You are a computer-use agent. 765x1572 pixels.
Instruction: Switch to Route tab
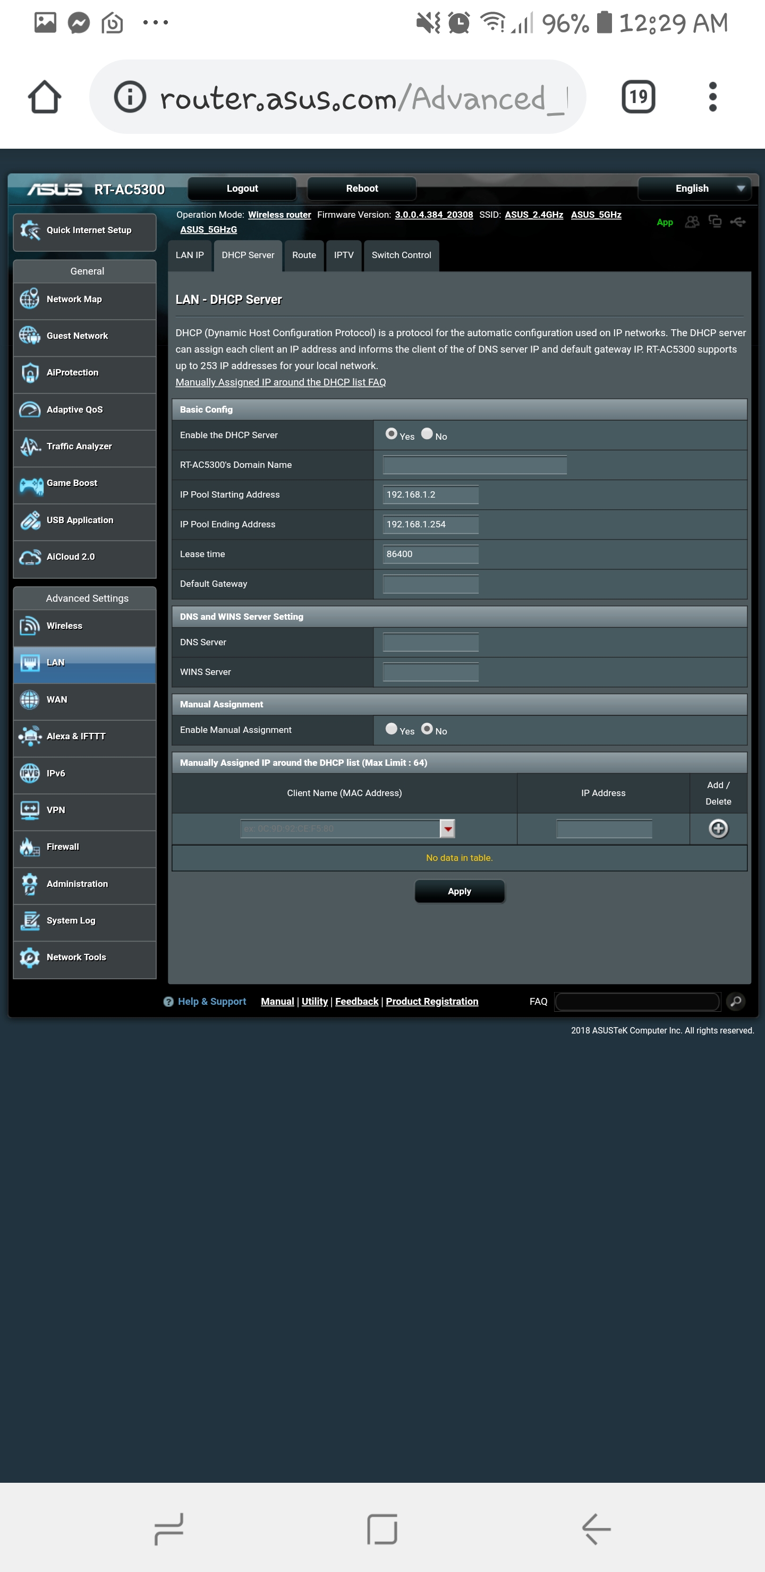[x=304, y=255]
